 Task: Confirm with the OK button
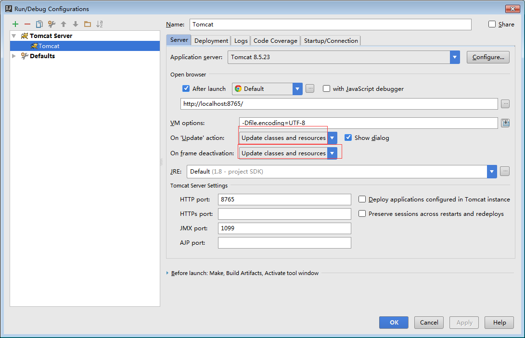click(394, 323)
